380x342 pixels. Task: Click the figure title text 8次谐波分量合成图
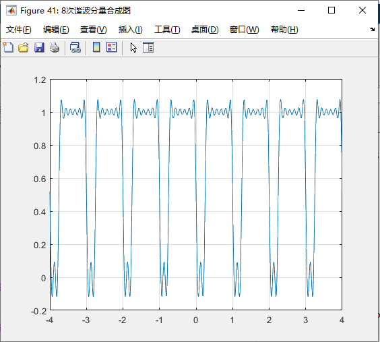pos(96,11)
